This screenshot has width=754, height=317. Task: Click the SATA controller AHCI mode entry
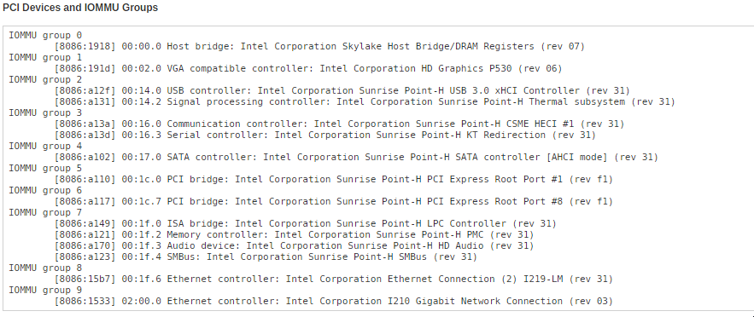point(356,158)
